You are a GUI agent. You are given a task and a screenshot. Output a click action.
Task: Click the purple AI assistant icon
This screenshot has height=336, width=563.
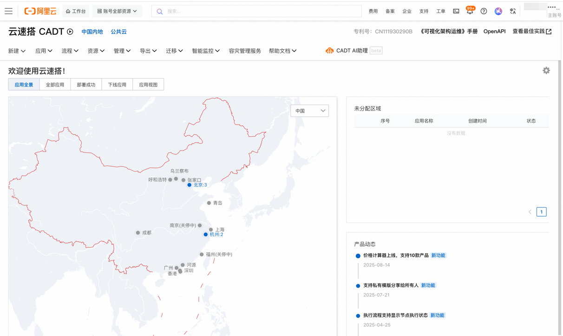498,11
